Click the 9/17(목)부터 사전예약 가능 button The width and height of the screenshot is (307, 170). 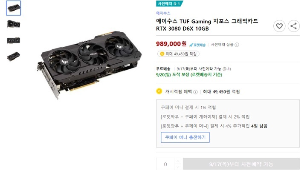[241, 164]
